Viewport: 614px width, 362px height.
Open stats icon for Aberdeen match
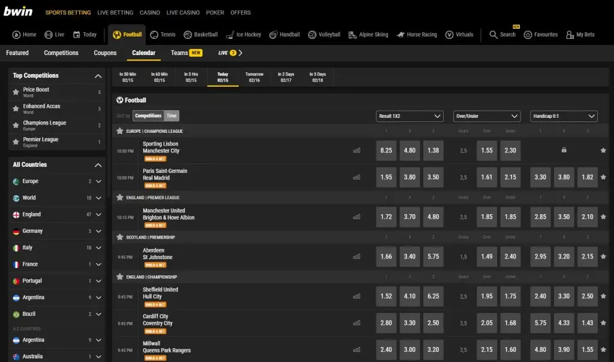click(x=357, y=257)
